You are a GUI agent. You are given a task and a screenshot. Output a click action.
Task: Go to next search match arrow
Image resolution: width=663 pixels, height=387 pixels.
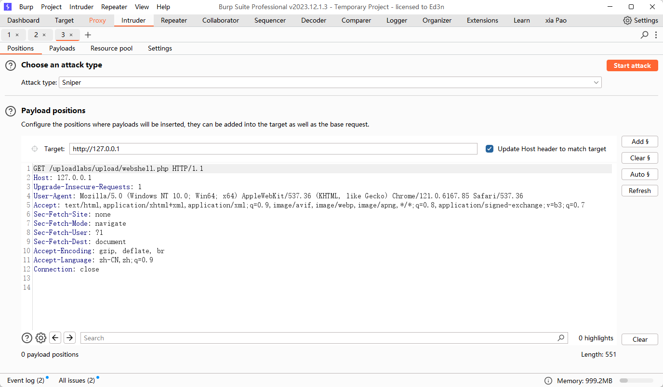(70, 338)
